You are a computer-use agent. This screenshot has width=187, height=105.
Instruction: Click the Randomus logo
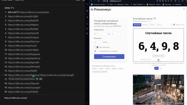(101, 9)
